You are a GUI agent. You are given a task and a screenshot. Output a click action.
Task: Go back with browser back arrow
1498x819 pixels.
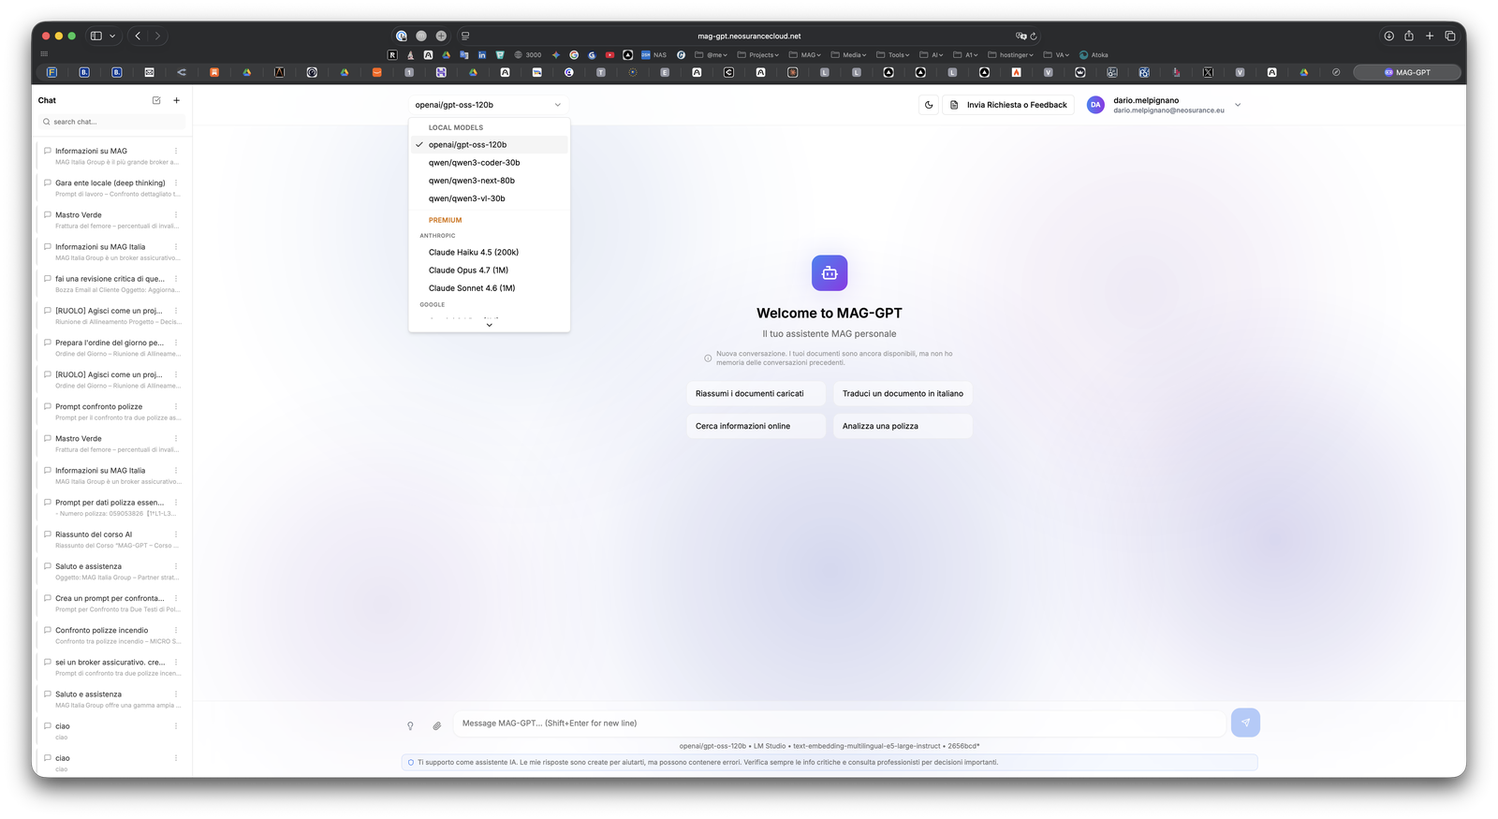[x=138, y=36]
